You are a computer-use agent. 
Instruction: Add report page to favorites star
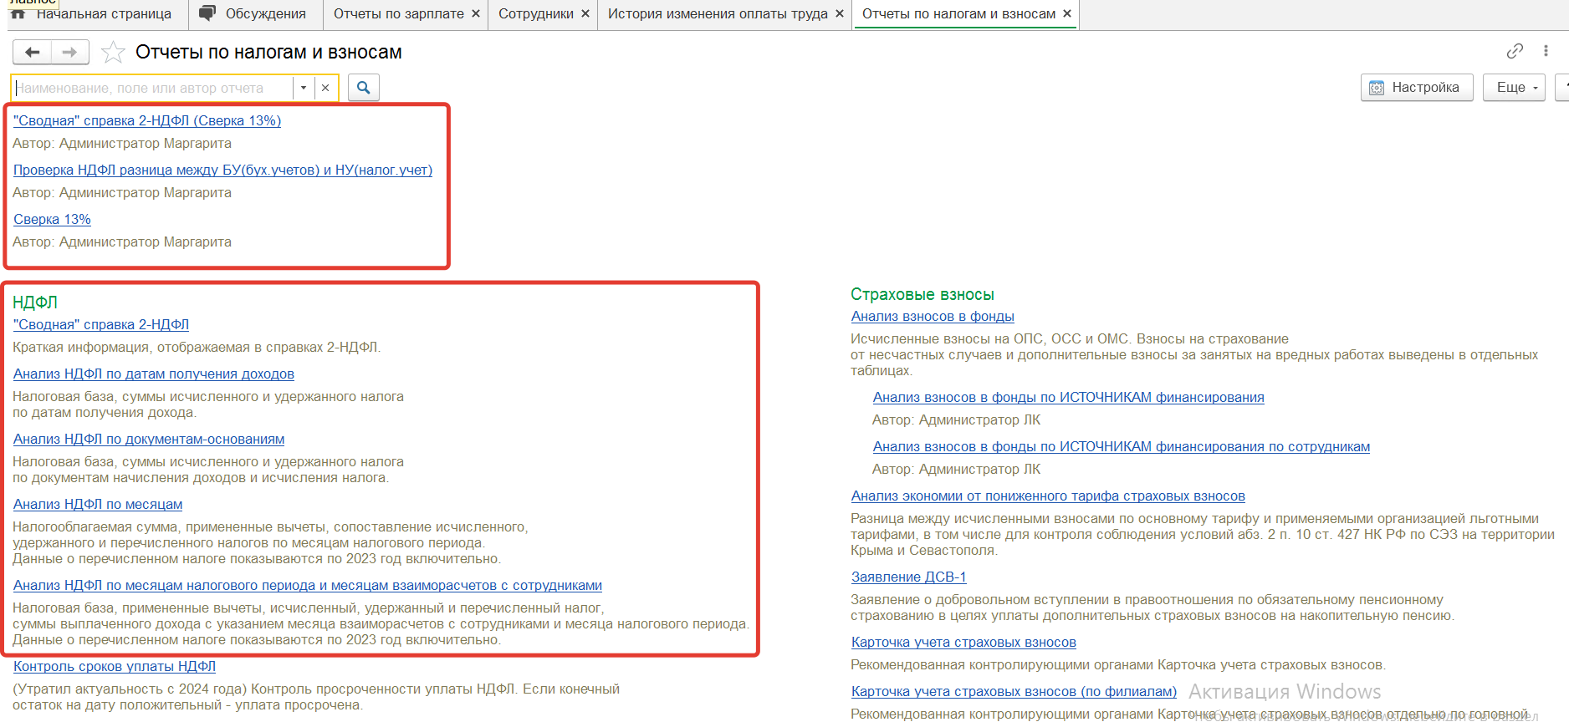click(x=113, y=53)
